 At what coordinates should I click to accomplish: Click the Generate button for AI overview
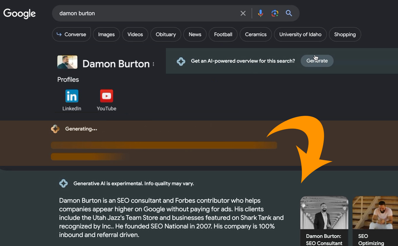tap(317, 61)
